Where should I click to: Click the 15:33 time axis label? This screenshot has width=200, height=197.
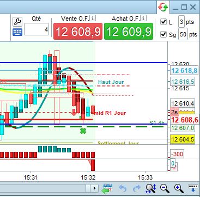146,177
